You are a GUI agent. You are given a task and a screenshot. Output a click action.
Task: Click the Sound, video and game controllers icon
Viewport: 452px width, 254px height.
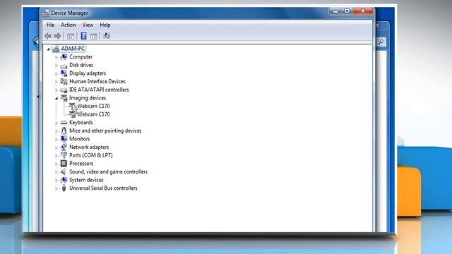click(64, 171)
